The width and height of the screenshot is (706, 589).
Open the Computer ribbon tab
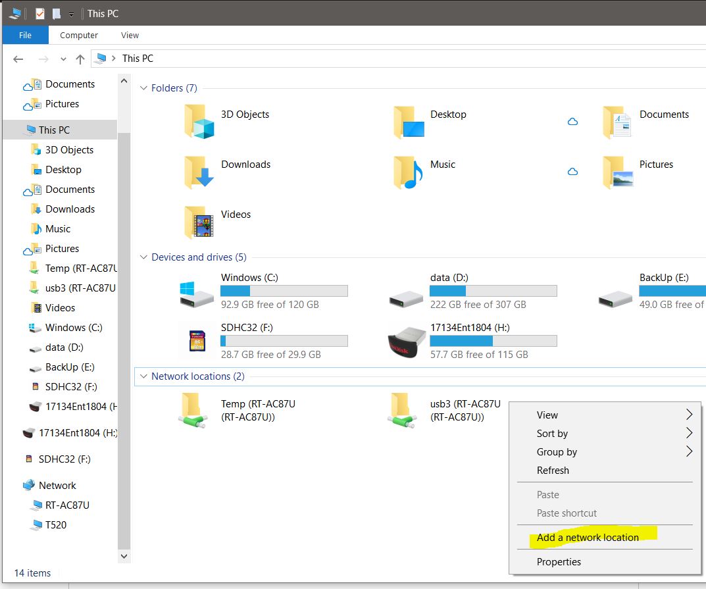point(79,35)
